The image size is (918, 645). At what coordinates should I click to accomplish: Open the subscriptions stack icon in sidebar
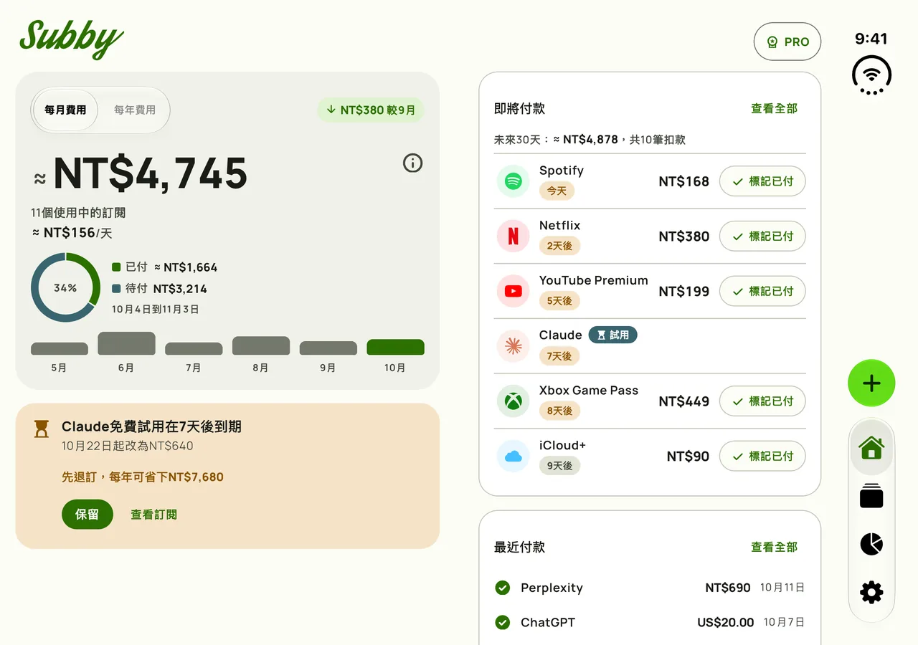[x=871, y=496]
